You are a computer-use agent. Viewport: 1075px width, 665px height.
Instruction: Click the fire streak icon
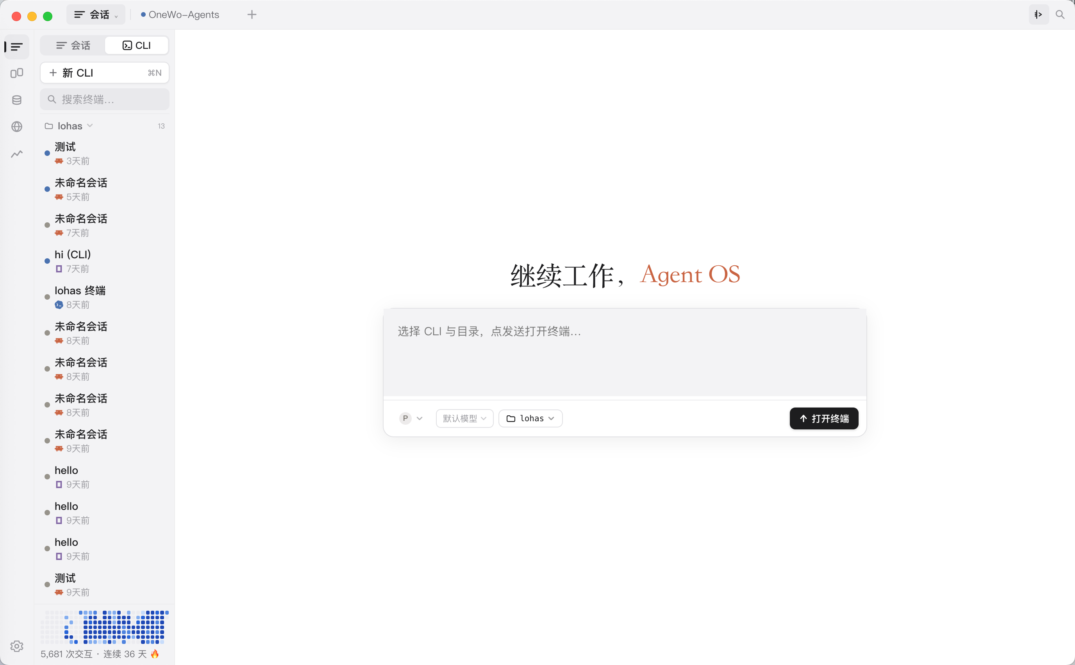[155, 654]
